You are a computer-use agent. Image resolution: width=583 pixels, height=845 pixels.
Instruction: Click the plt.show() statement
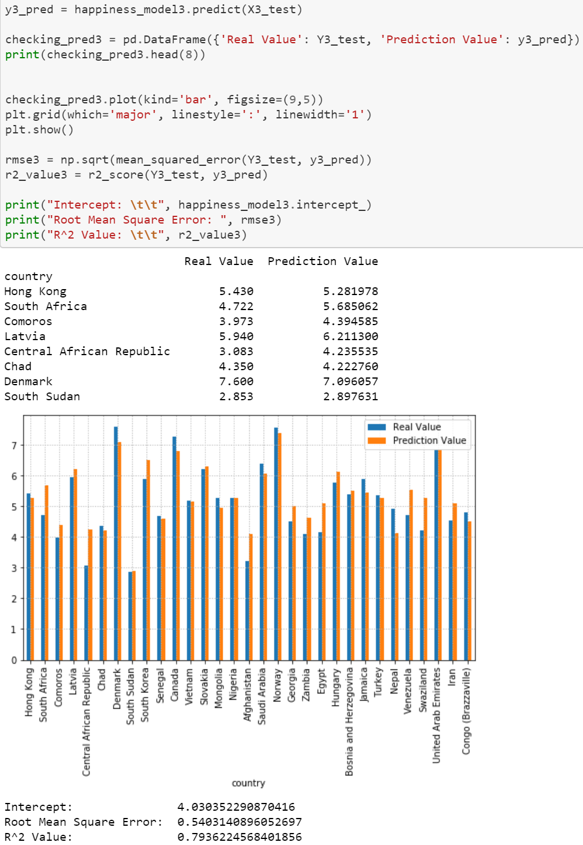pyautogui.click(x=39, y=129)
